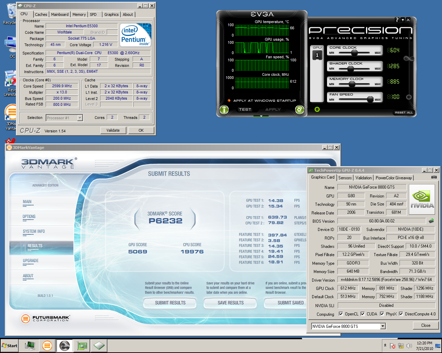
Task: Toggle the CUDA checkbox in GPU-Z
Action: click(x=363, y=314)
